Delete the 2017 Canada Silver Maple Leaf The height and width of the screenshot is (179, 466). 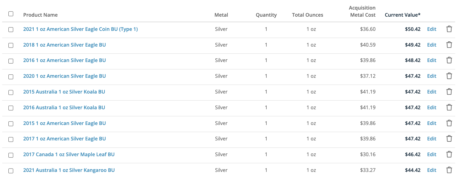[449, 154]
